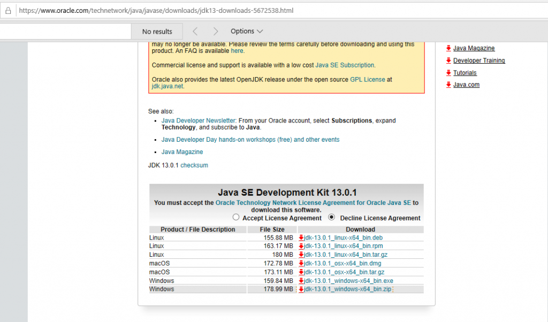Open GPL License link
This screenshot has height=322, width=548.
(368, 79)
